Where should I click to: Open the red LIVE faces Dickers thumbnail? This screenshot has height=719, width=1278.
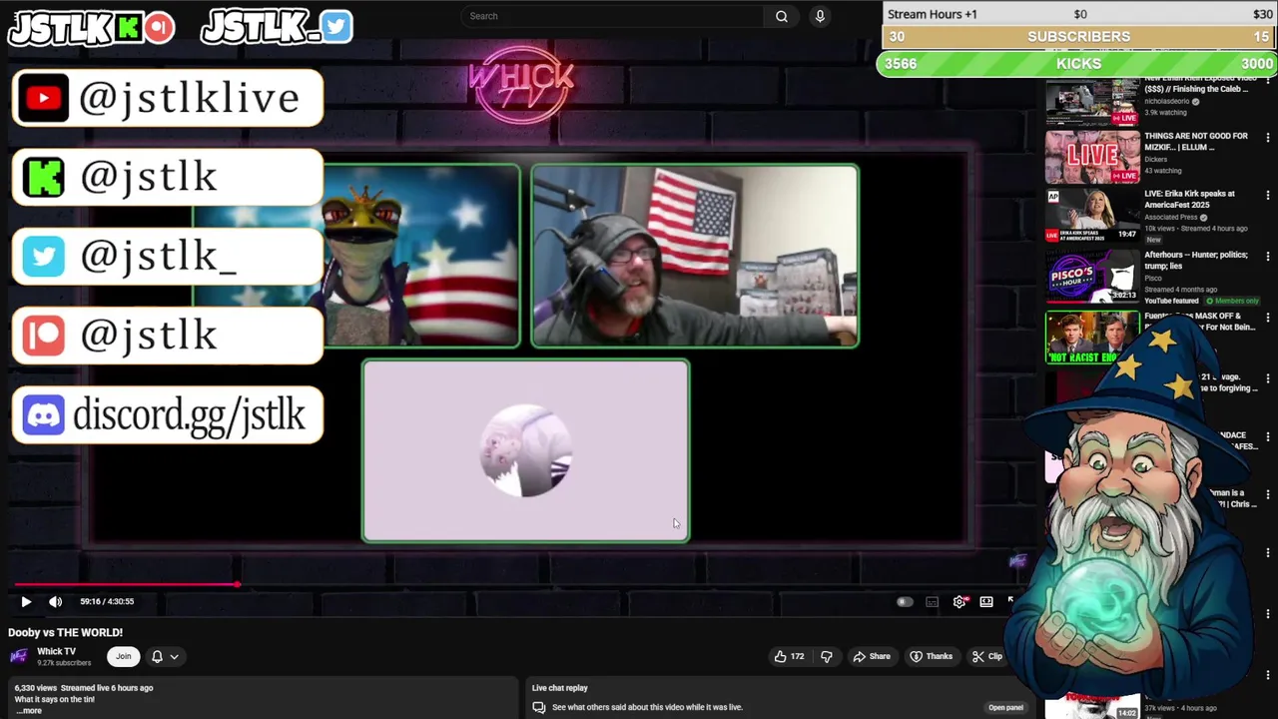[1091, 156]
